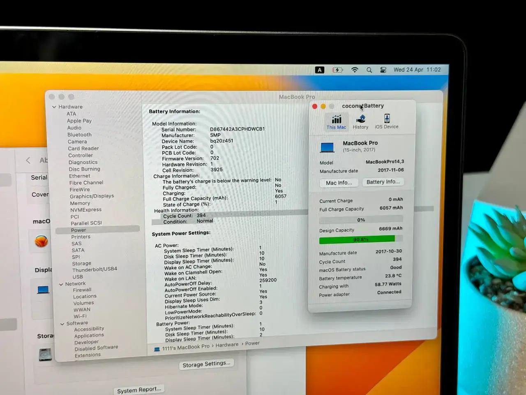526x395 pixels.
Task: Click System Report... button
Action: click(139, 390)
